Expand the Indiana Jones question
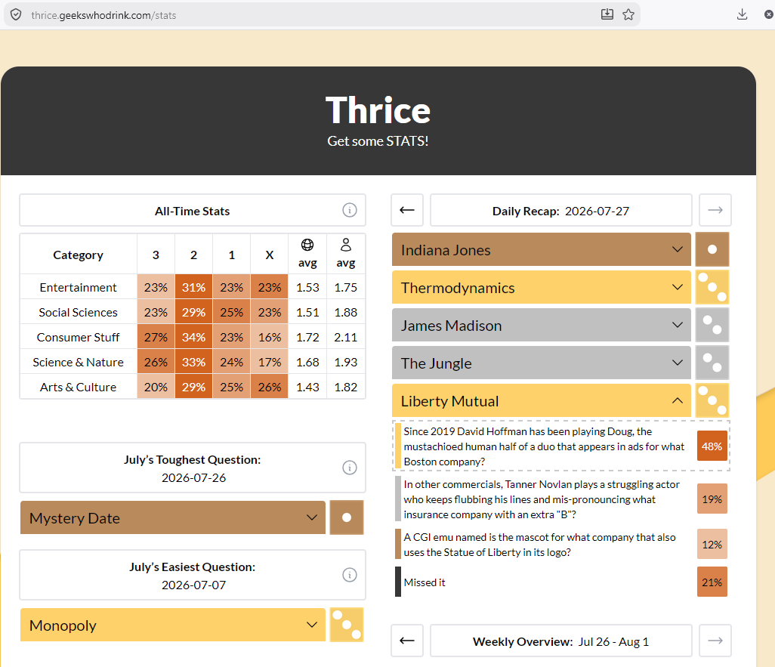Screen dimensions: 775x667 click(x=541, y=250)
